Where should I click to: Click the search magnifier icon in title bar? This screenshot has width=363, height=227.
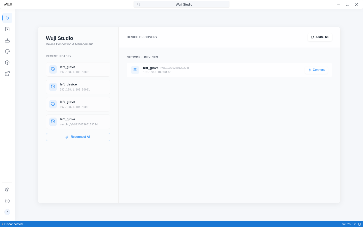pyautogui.click(x=138, y=4)
